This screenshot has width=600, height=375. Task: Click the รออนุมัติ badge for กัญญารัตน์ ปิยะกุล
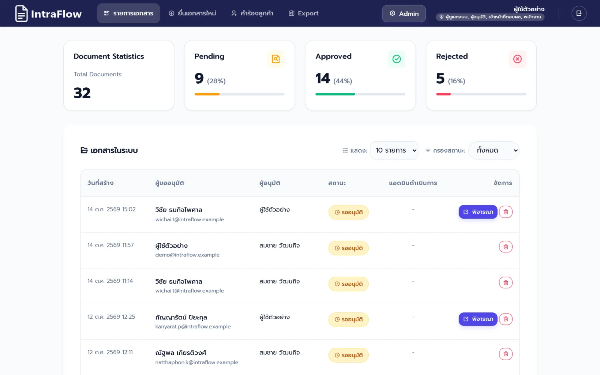348,319
